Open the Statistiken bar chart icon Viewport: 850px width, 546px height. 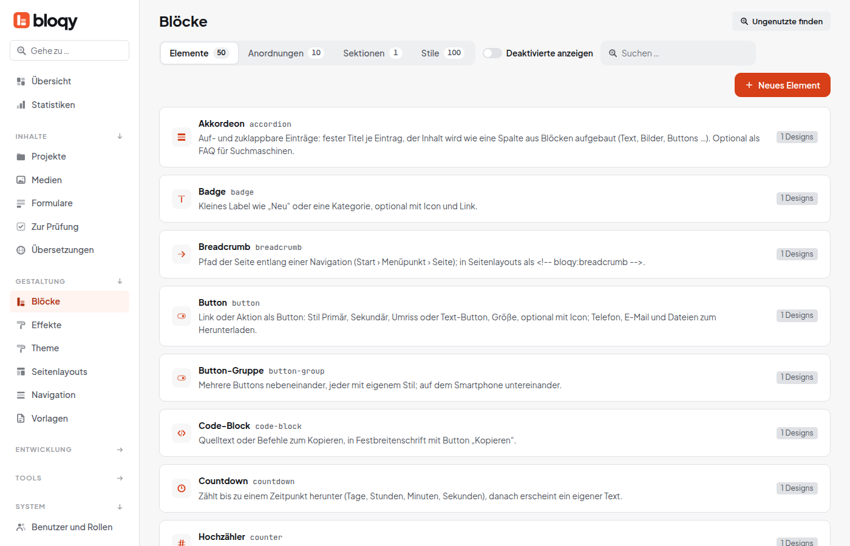coord(21,105)
